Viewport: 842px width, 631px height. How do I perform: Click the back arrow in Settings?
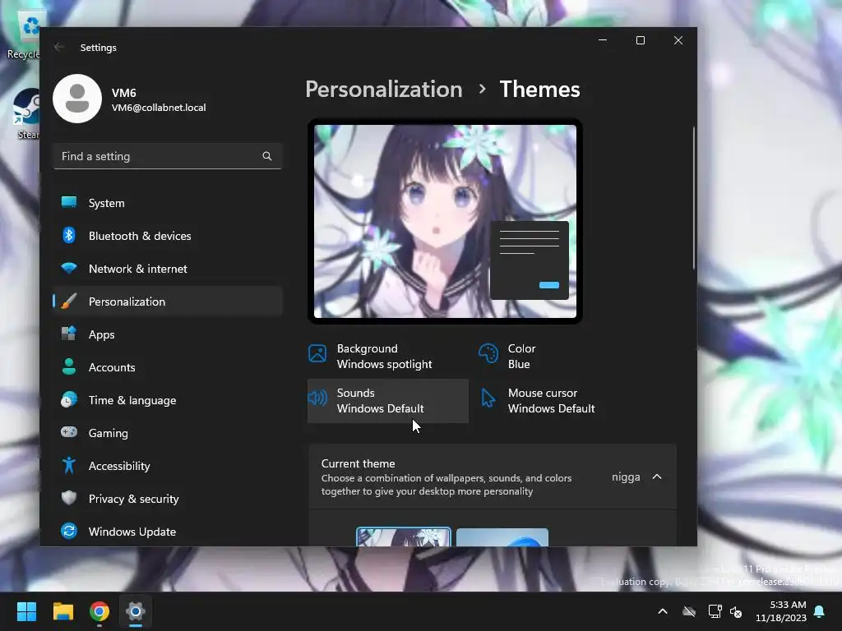point(59,47)
